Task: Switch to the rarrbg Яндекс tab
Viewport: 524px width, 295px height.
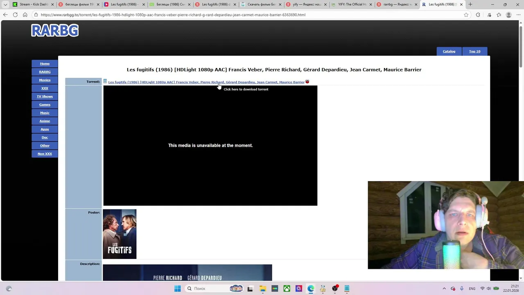Action: coord(397,5)
